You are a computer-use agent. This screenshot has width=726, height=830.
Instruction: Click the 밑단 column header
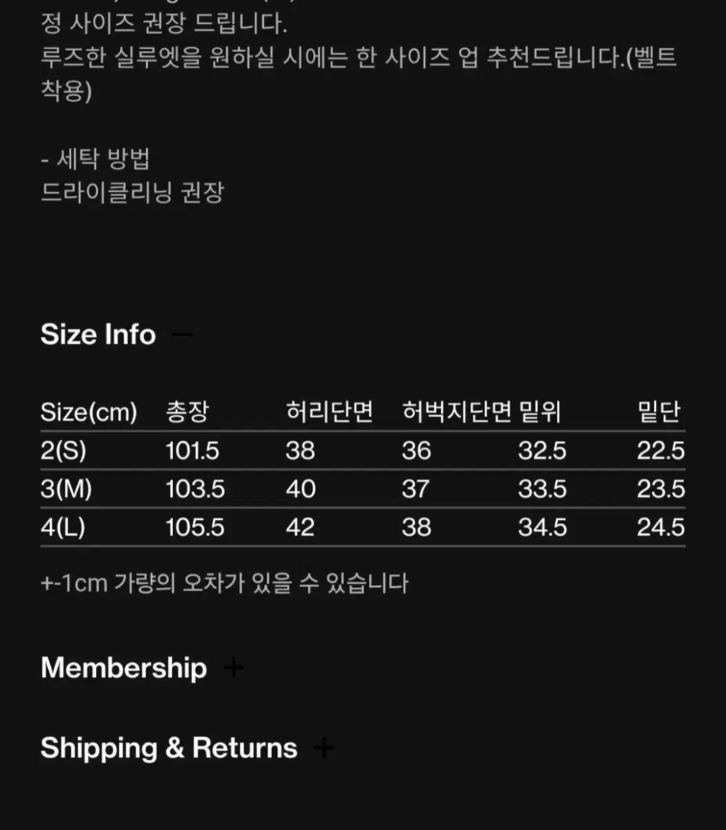pos(659,412)
